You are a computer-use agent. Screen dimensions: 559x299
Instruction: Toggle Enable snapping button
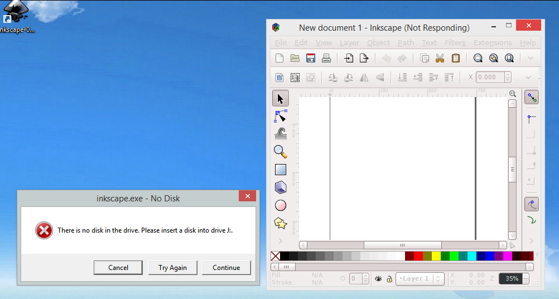tap(532, 97)
